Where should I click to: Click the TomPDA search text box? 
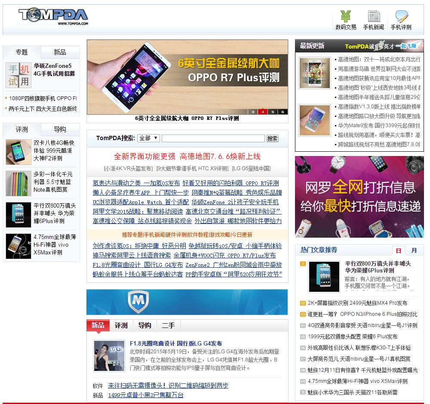(x=213, y=138)
